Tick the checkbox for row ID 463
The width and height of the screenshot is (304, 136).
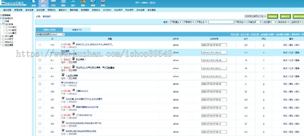pos(40,132)
